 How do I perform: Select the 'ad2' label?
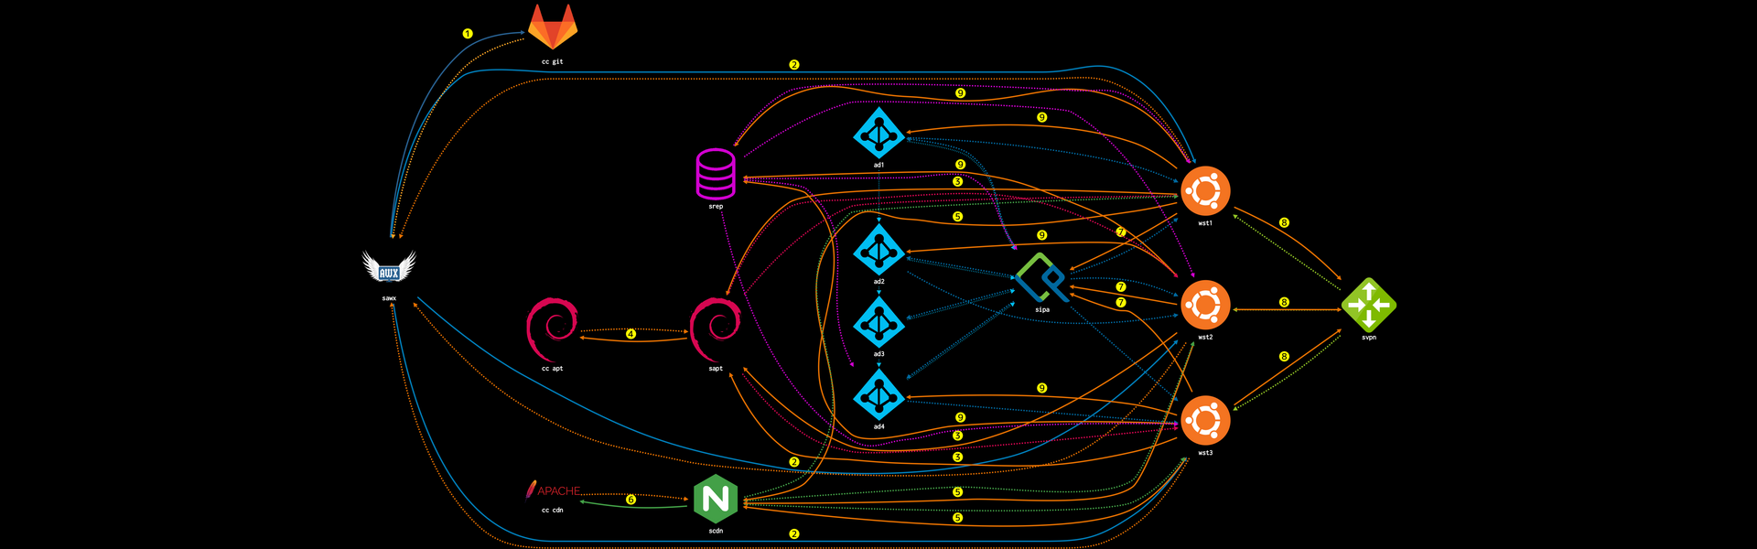coord(878,282)
